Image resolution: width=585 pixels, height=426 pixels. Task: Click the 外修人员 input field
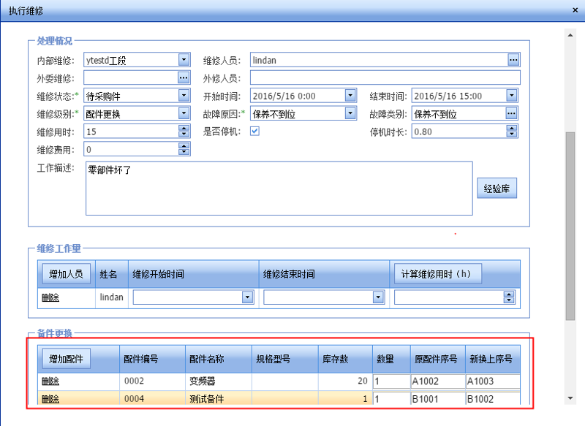point(385,77)
